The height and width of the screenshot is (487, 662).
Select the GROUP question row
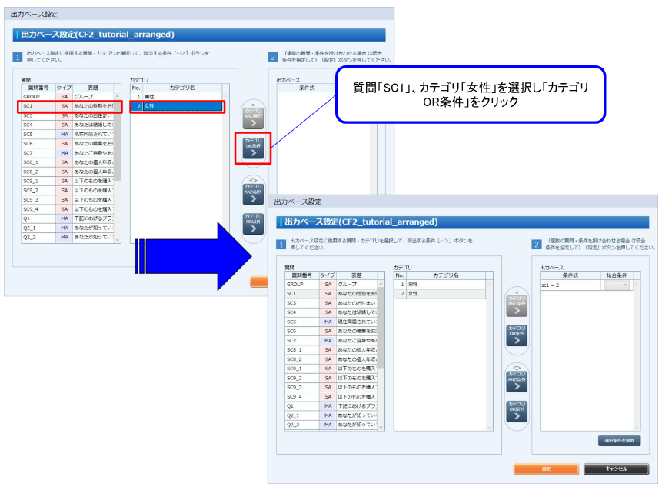tap(299, 284)
